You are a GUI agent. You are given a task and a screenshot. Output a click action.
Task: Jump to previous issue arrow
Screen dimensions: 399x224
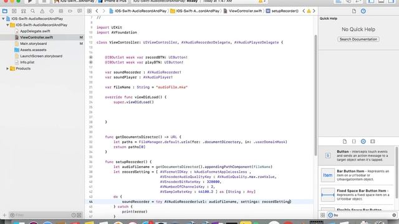pos(304,11)
